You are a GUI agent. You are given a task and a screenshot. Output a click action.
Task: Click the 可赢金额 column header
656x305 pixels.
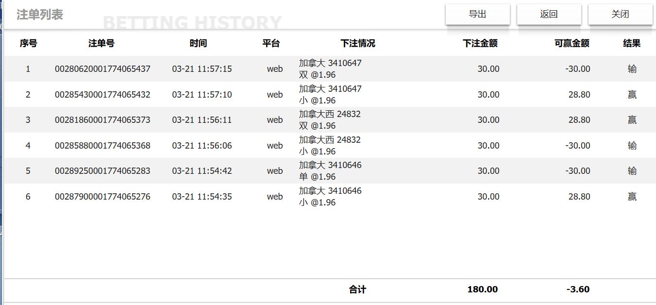(x=571, y=43)
